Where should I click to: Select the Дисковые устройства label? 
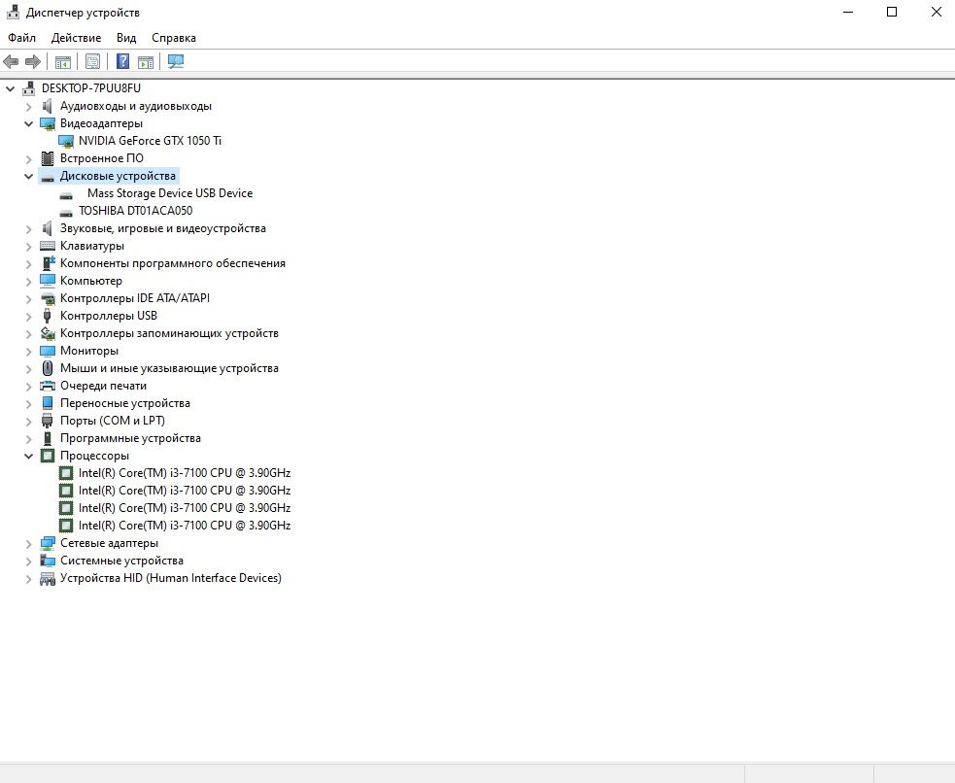coord(118,176)
